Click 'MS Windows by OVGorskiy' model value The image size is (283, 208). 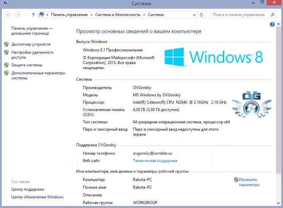(x=157, y=95)
